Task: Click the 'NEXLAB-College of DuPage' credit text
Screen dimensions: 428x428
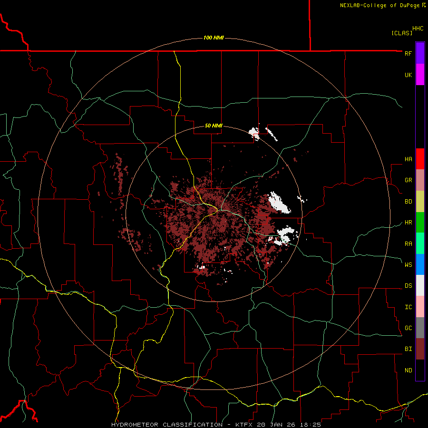Action: click(x=379, y=5)
